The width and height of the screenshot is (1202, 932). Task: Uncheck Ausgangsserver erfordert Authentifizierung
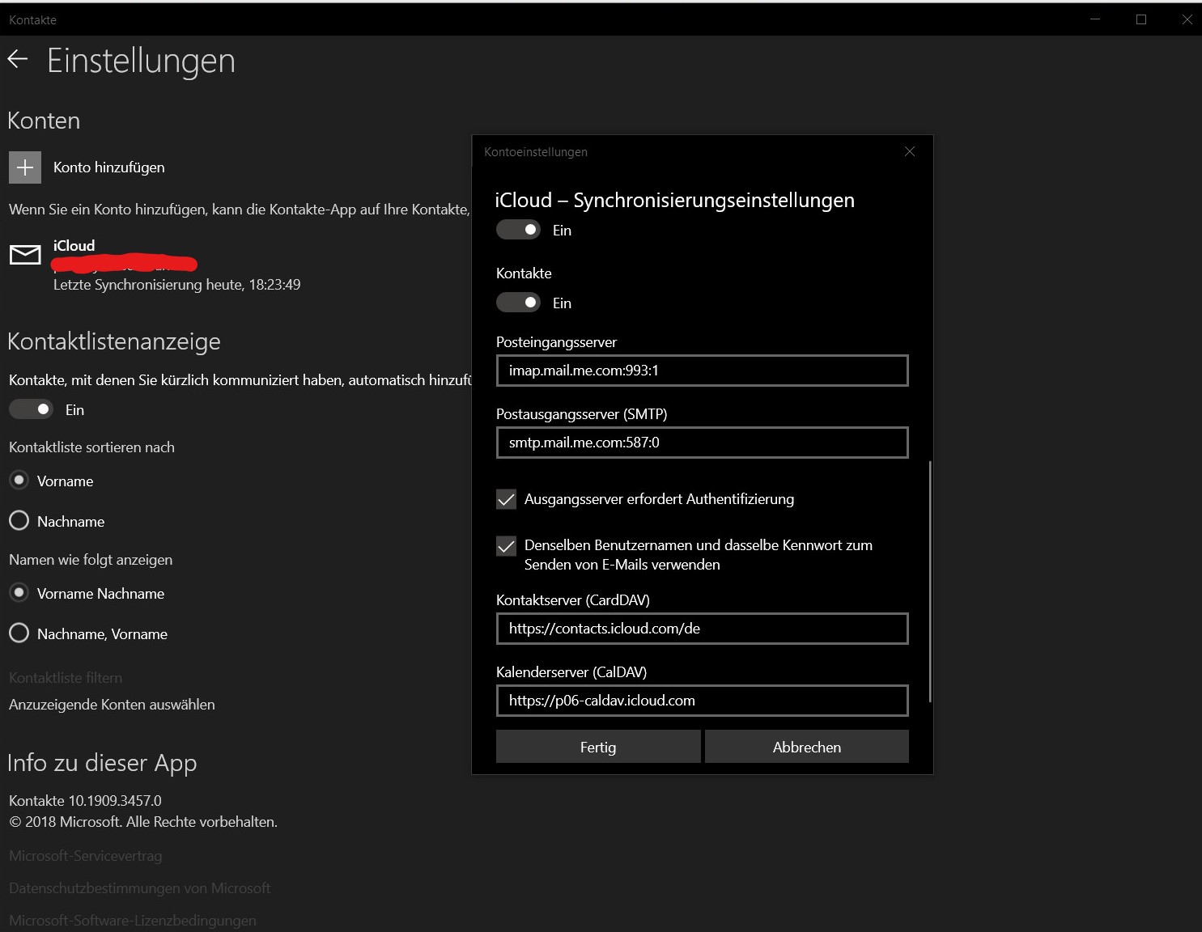point(506,499)
